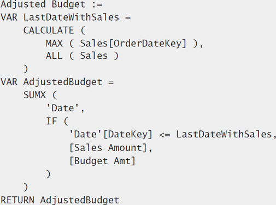Place cursor in MAX function call
The height and width of the screenshot is (205, 276).
click(x=54, y=44)
